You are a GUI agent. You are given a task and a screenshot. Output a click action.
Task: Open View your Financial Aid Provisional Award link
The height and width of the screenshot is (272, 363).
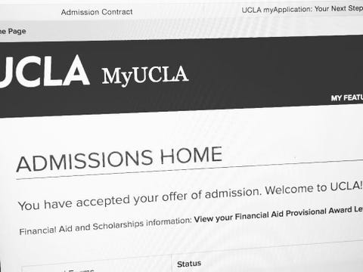(x=278, y=215)
